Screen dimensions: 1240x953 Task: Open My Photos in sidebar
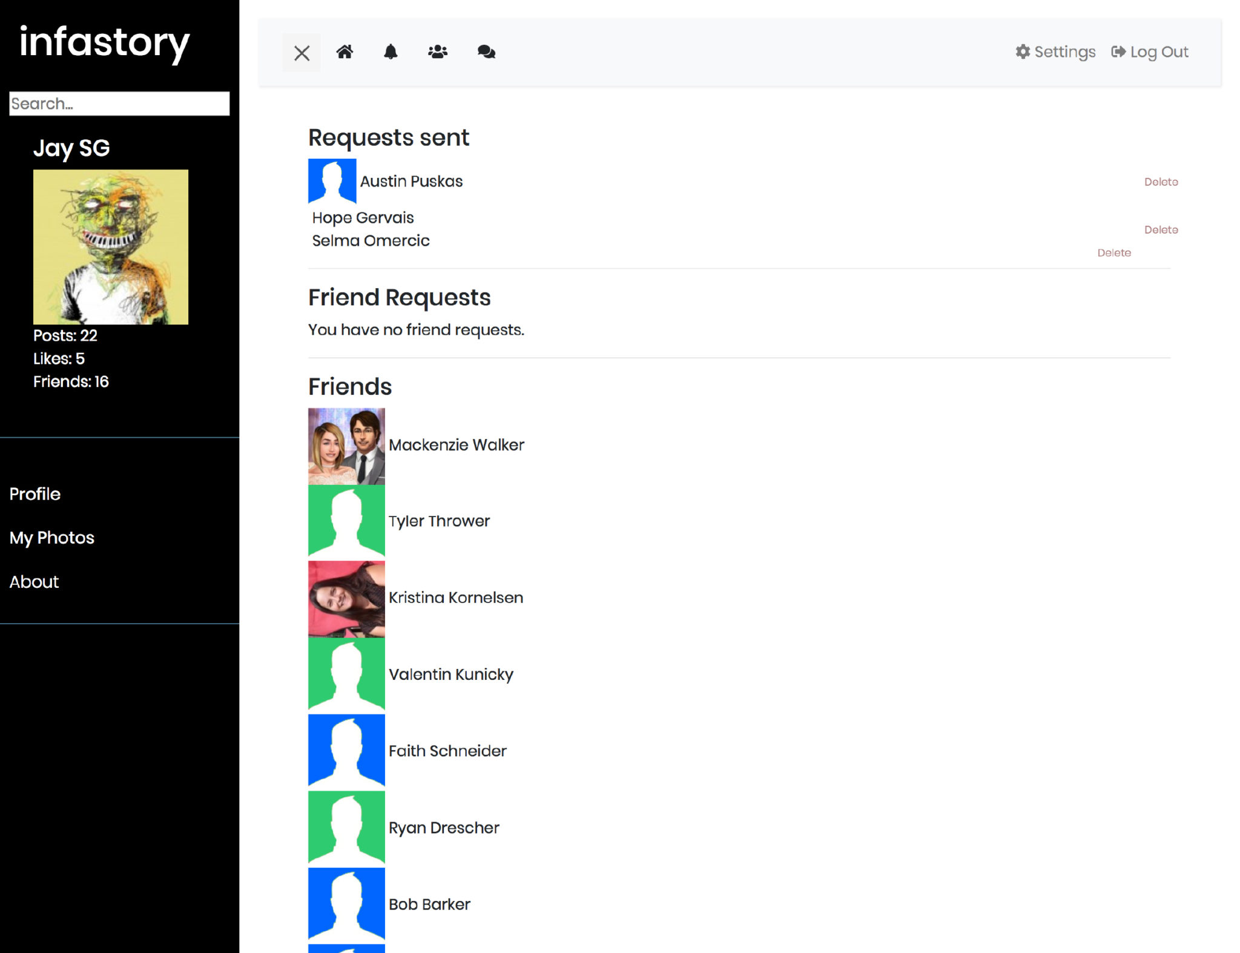pos(52,538)
